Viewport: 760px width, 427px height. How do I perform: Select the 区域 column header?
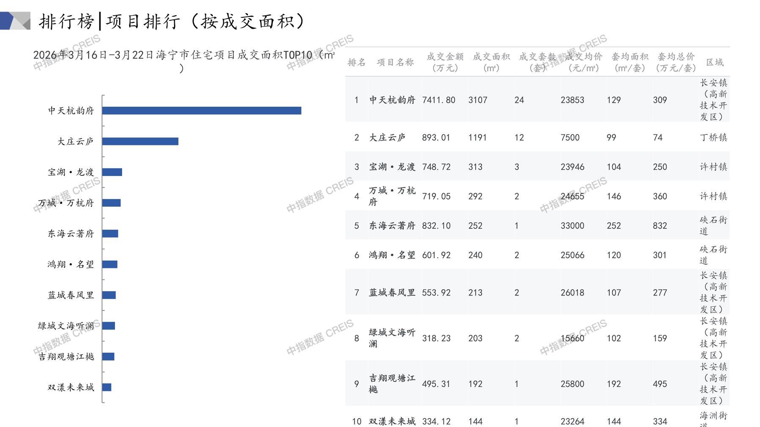pos(715,62)
